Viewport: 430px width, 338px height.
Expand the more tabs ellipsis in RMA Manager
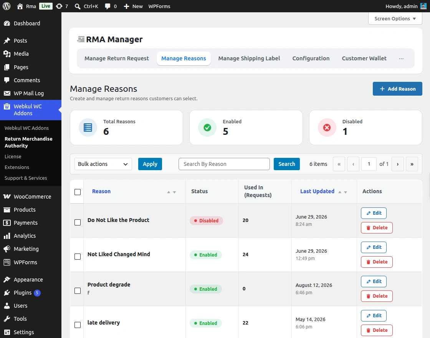tap(401, 58)
